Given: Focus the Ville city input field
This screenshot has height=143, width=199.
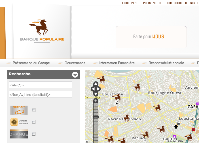Looking at the screenshot, I should [x=40, y=85].
